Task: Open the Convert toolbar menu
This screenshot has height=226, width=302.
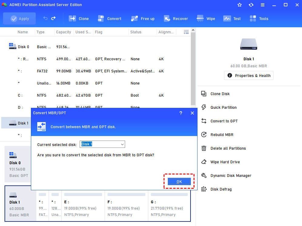Action: point(110,19)
